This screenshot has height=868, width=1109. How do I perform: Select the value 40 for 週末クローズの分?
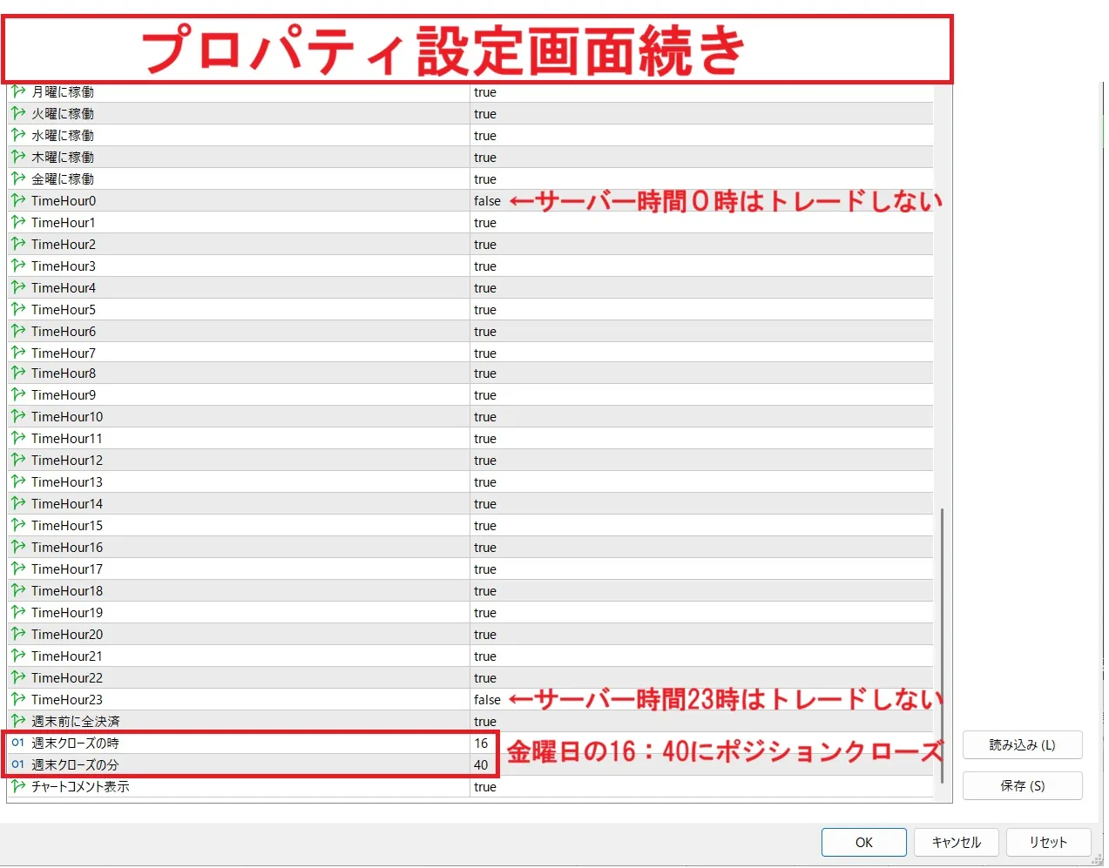pos(481,765)
